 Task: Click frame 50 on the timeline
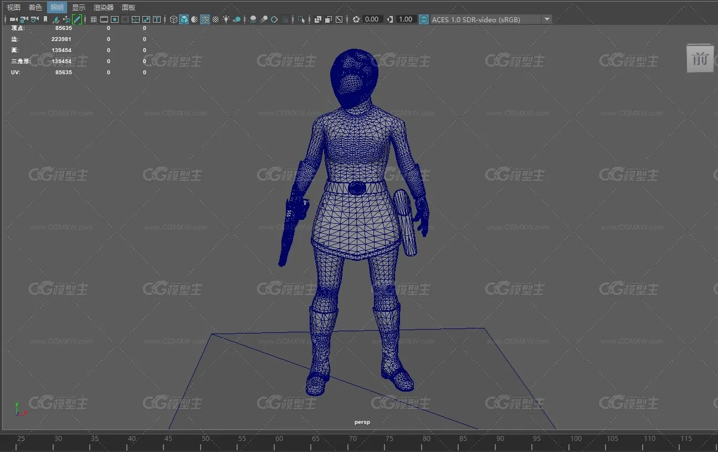coord(206,438)
